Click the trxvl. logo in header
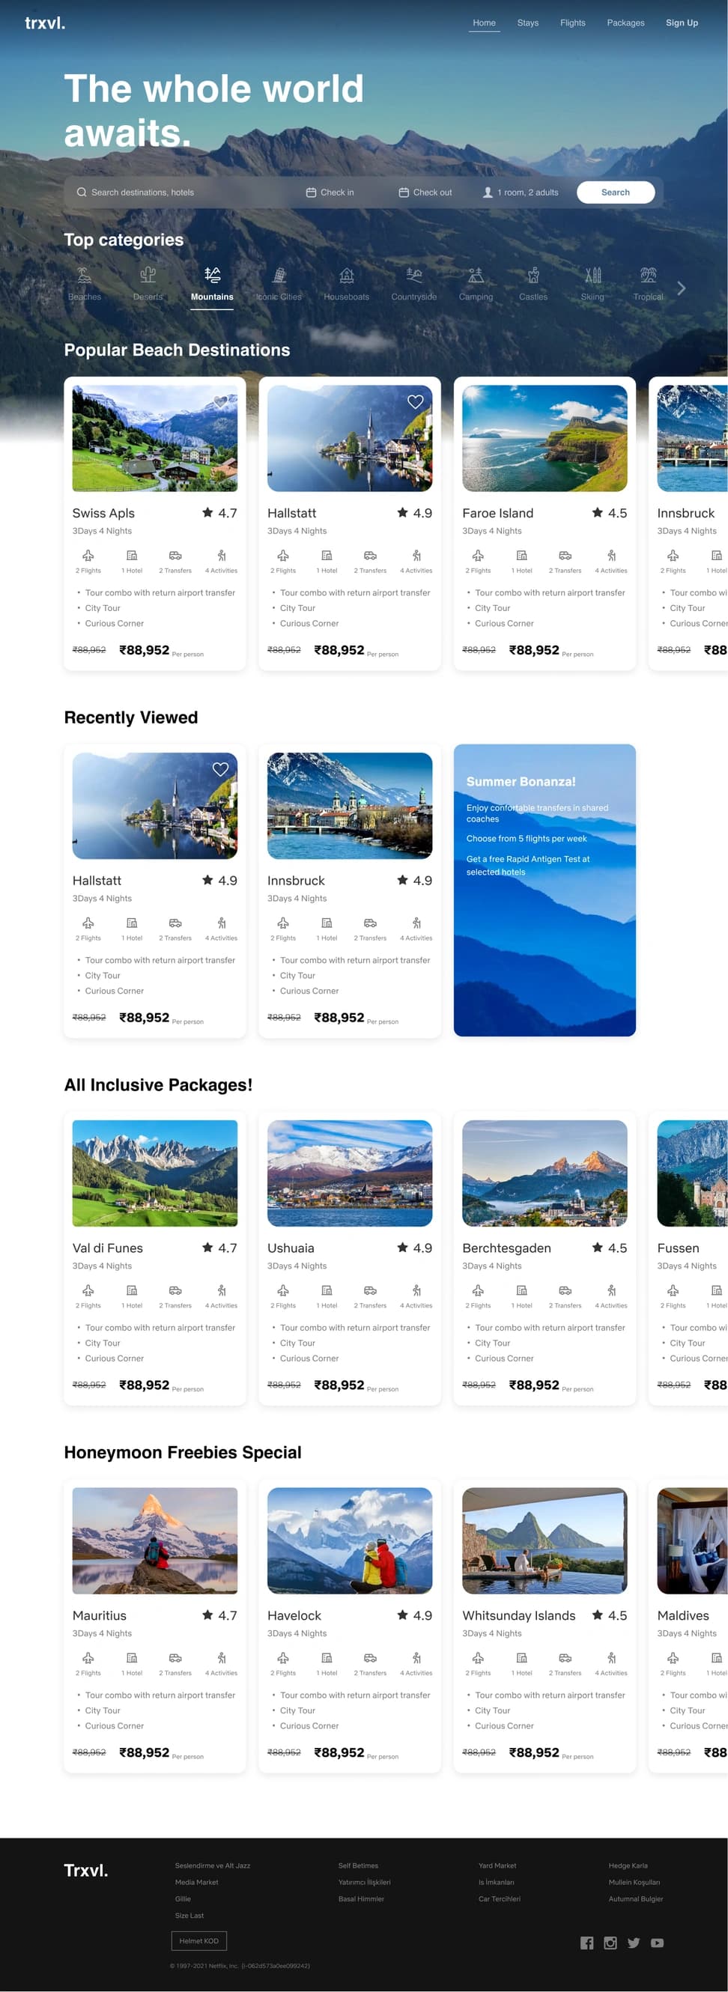This screenshot has width=728, height=1992. coord(45,23)
